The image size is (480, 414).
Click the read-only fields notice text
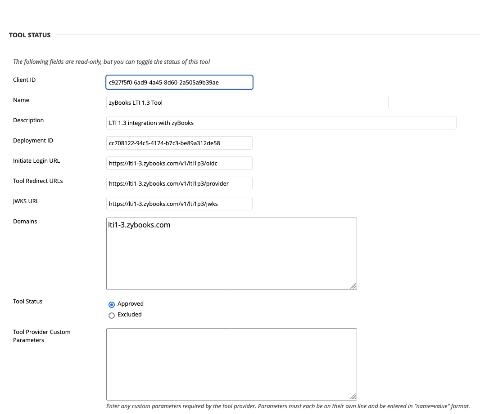pyautogui.click(x=111, y=62)
